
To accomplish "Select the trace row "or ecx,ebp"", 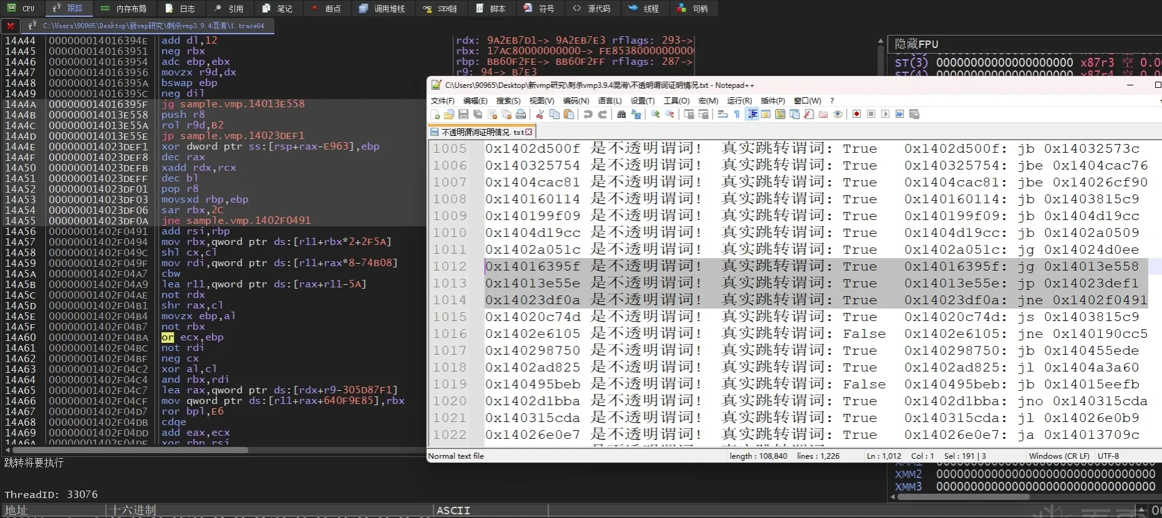I will [x=214, y=337].
